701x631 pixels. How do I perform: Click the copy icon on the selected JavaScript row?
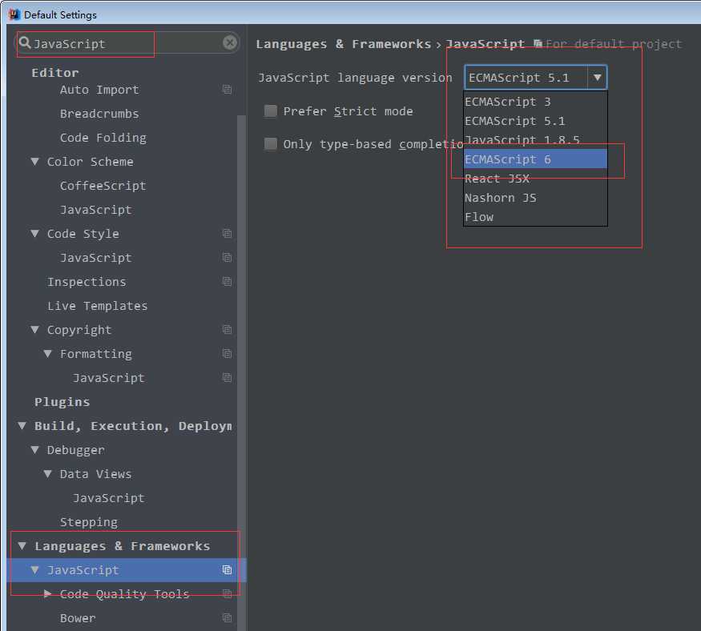coord(227,570)
